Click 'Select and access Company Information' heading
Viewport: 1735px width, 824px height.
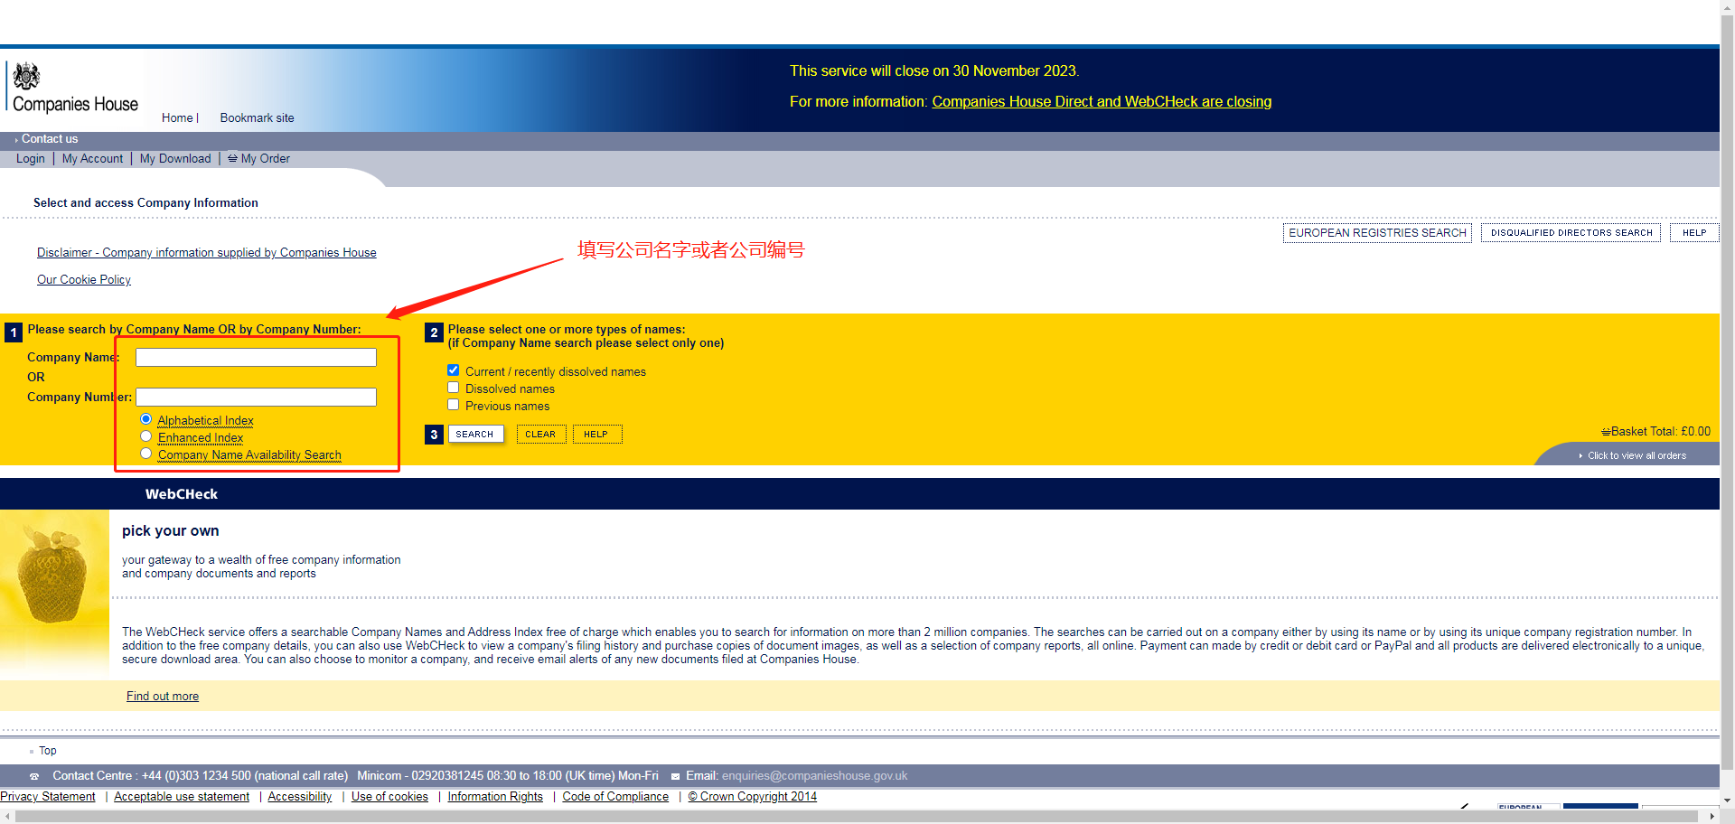145,203
